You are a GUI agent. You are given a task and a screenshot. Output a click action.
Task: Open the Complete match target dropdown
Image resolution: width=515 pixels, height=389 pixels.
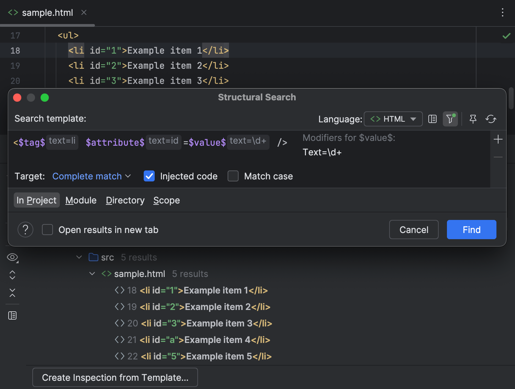coord(91,176)
